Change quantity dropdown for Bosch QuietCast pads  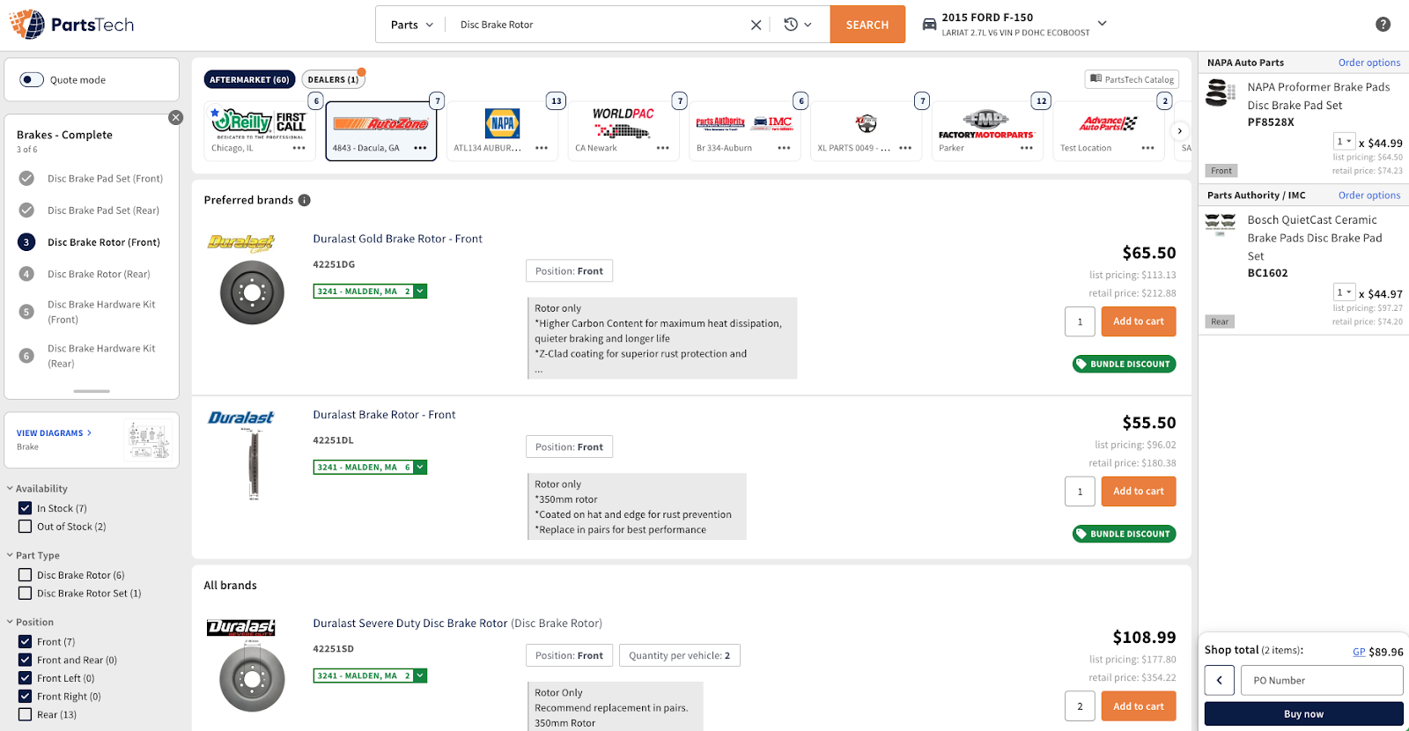1344,292
